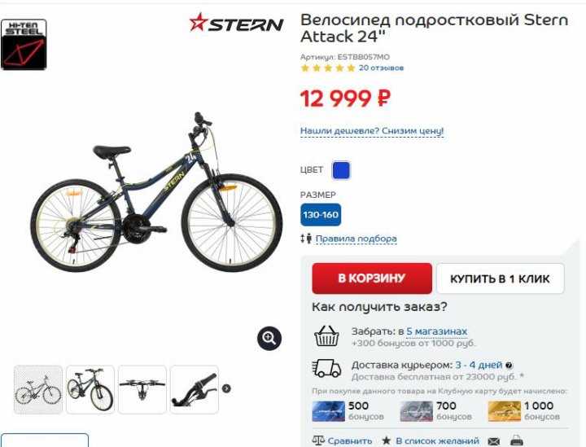Open the 5 магазинах pickup link
The width and height of the screenshot is (586, 447).
pos(437,331)
